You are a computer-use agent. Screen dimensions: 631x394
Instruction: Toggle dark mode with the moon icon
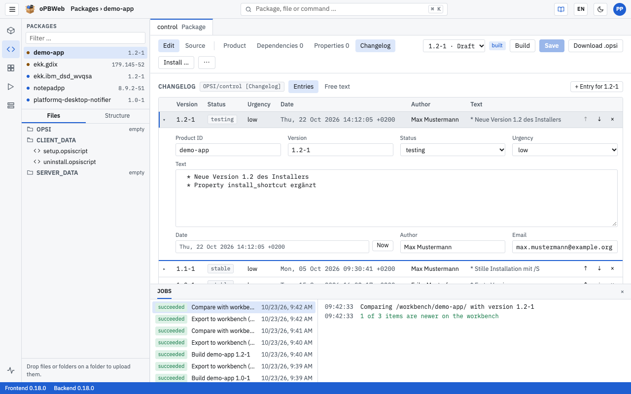[600, 9]
